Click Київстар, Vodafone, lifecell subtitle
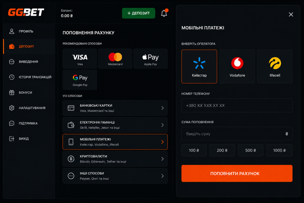 click(99, 144)
